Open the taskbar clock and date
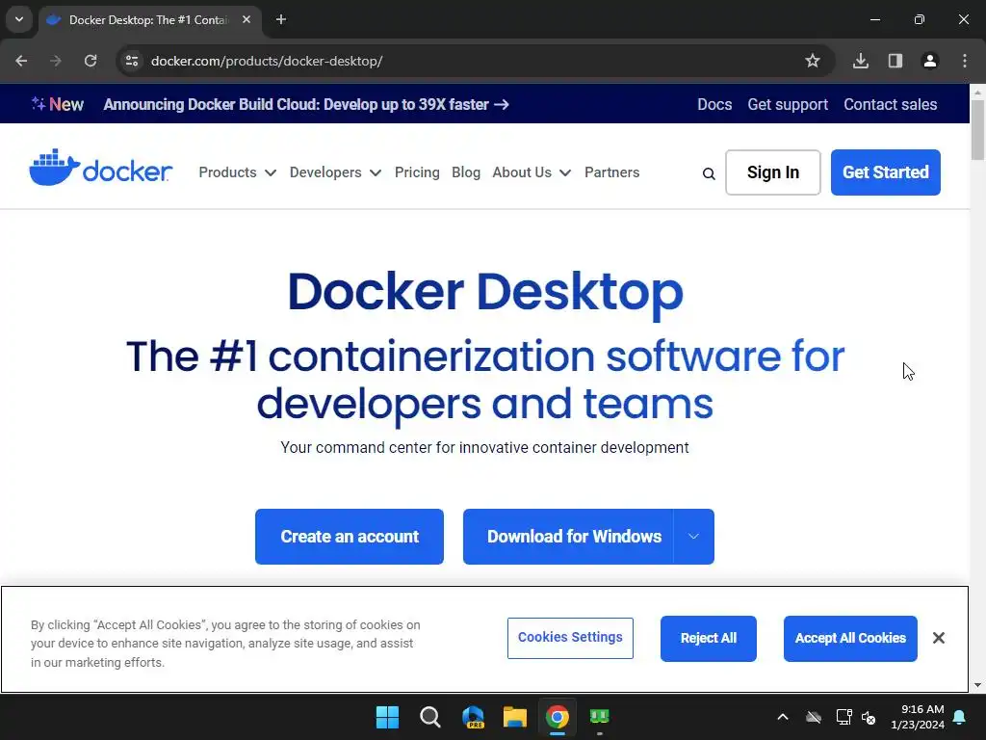The width and height of the screenshot is (986, 740). pos(918,717)
